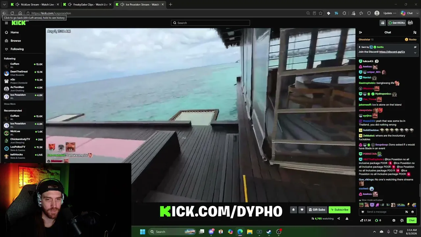Viewport: 421px width, 237px height.
Task: Open the channel points 17.1K balance
Action: (x=366, y=221)
